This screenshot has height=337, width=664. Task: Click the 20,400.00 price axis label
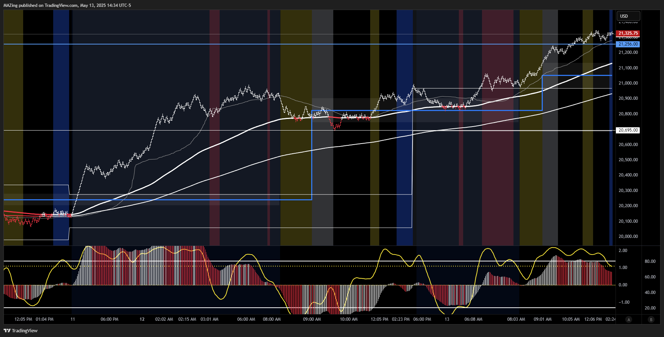pos(628,175)
